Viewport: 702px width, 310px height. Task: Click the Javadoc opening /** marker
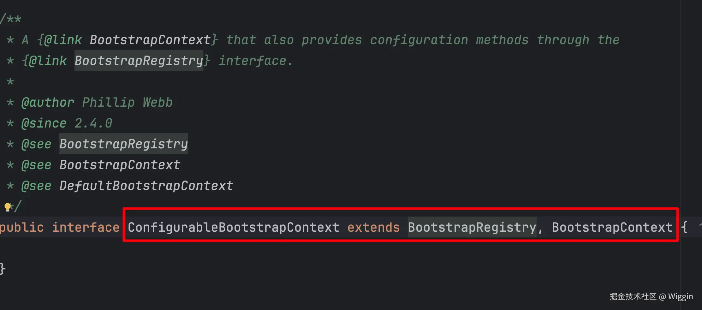pos(11,19)
